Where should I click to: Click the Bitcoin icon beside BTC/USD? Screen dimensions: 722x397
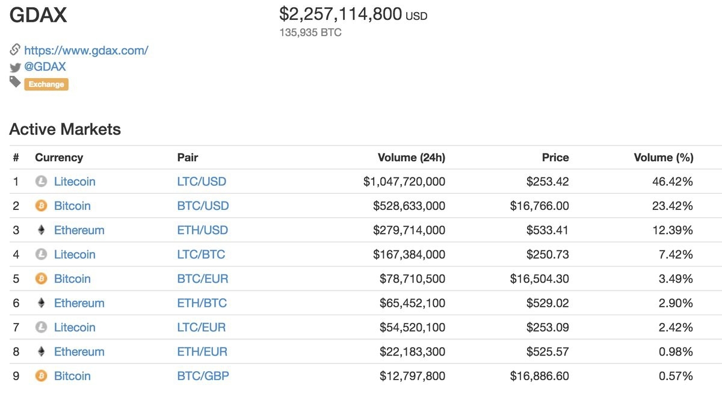point(41,206)
